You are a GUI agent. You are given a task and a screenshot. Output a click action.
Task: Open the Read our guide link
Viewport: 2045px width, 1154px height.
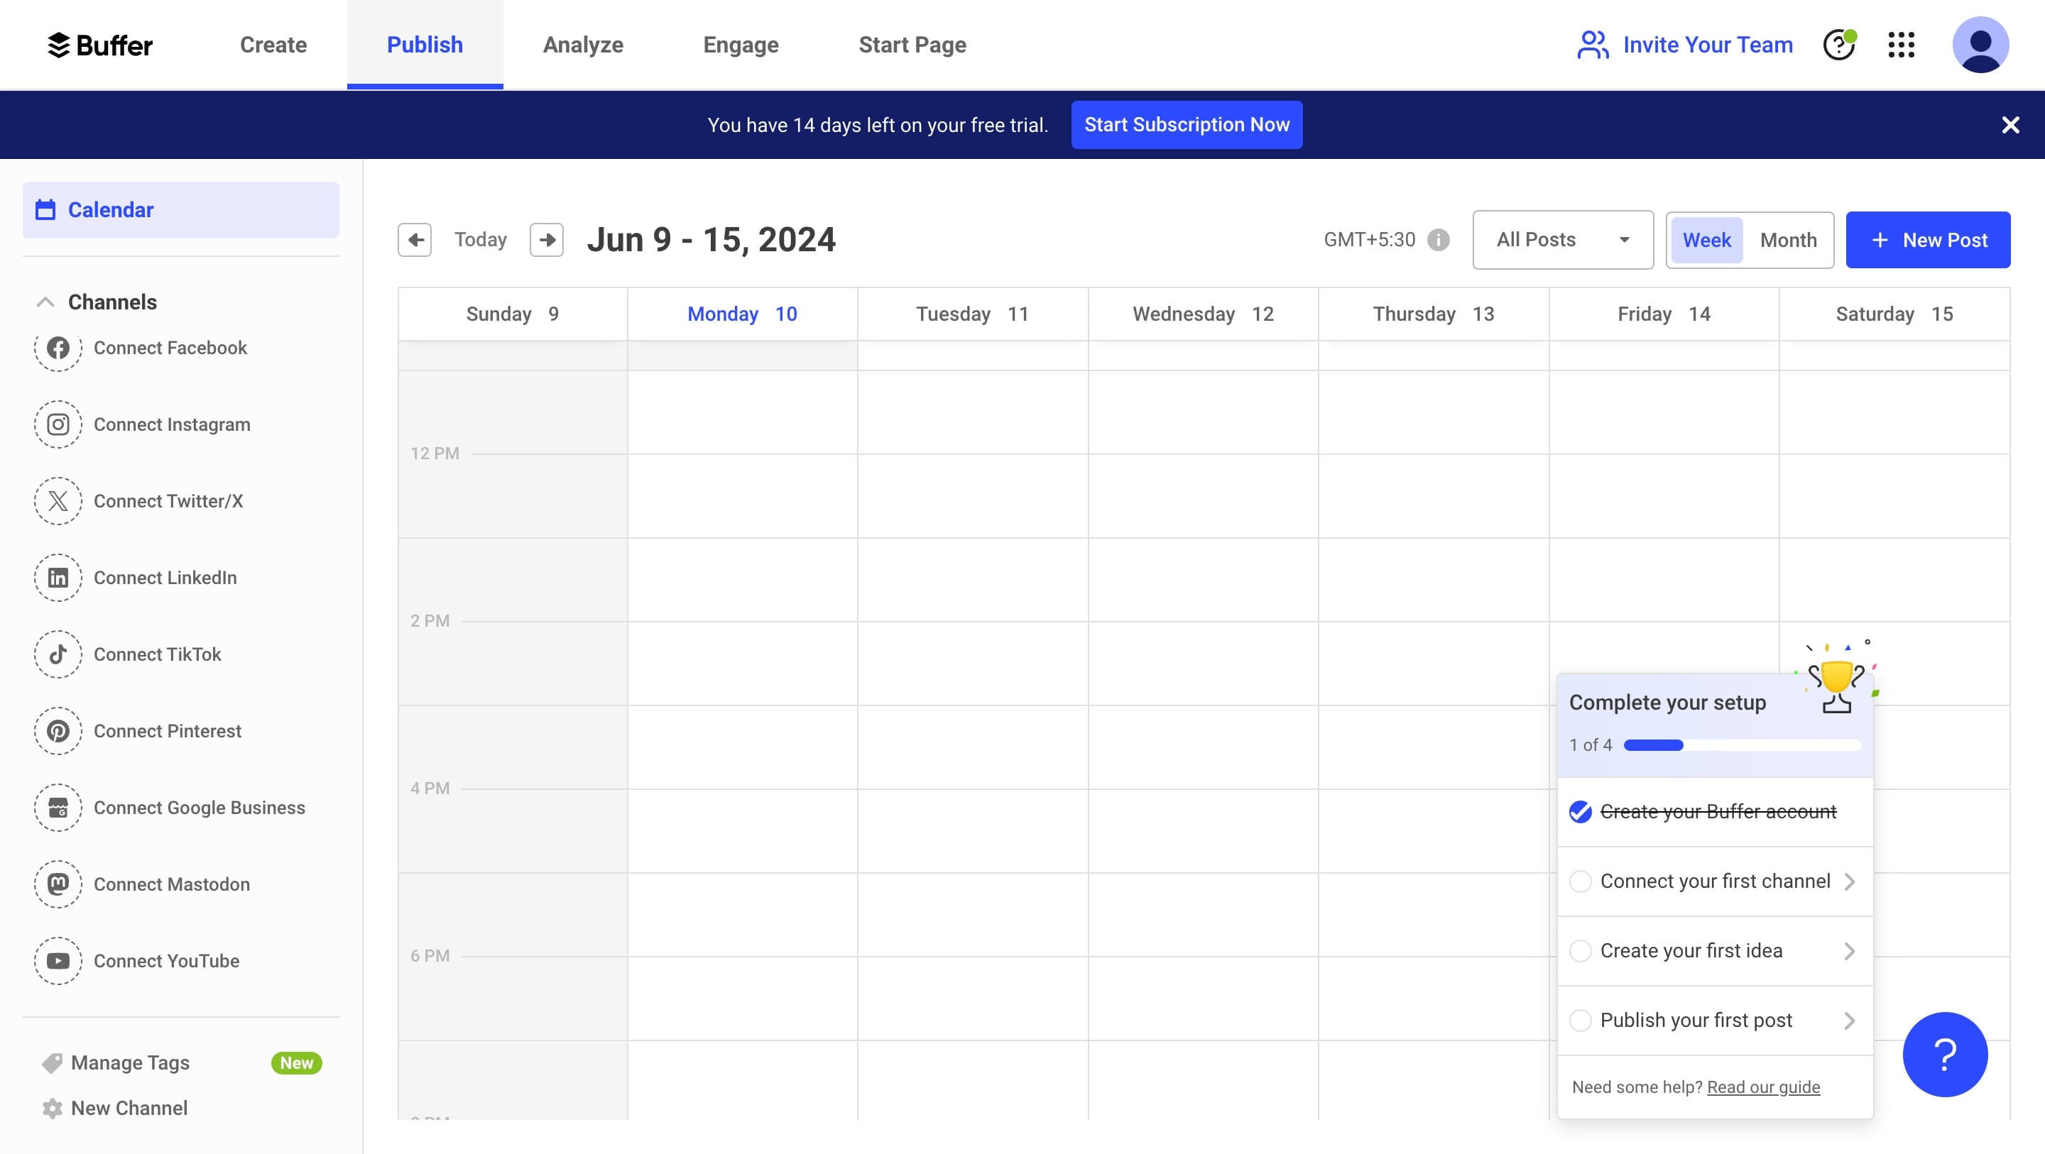point(1763,1087)
